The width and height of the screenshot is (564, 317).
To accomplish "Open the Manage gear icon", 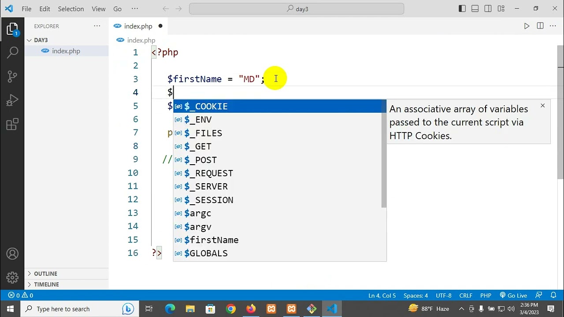I will [12, 277].
